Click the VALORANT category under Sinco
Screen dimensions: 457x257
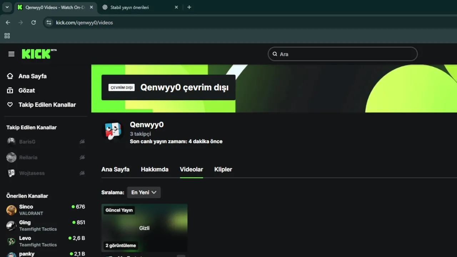point(31,213)
